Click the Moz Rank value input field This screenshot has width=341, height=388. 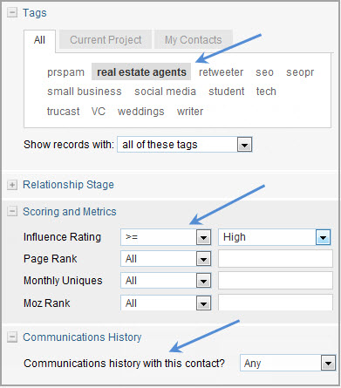click(276, 303)
